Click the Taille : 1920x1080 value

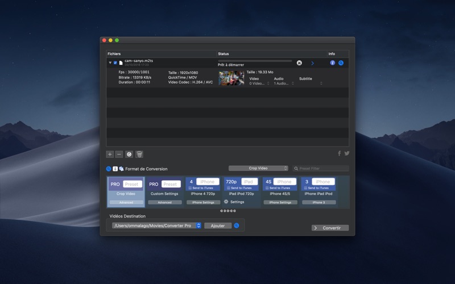pos(183,73)
